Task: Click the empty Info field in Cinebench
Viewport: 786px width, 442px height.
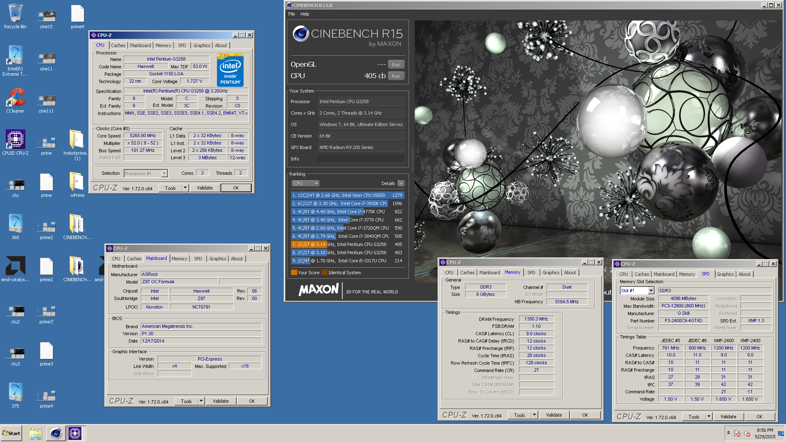Action: click(361, 159)
